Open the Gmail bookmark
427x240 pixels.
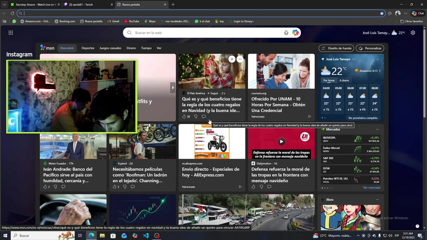tap(113, 21)
